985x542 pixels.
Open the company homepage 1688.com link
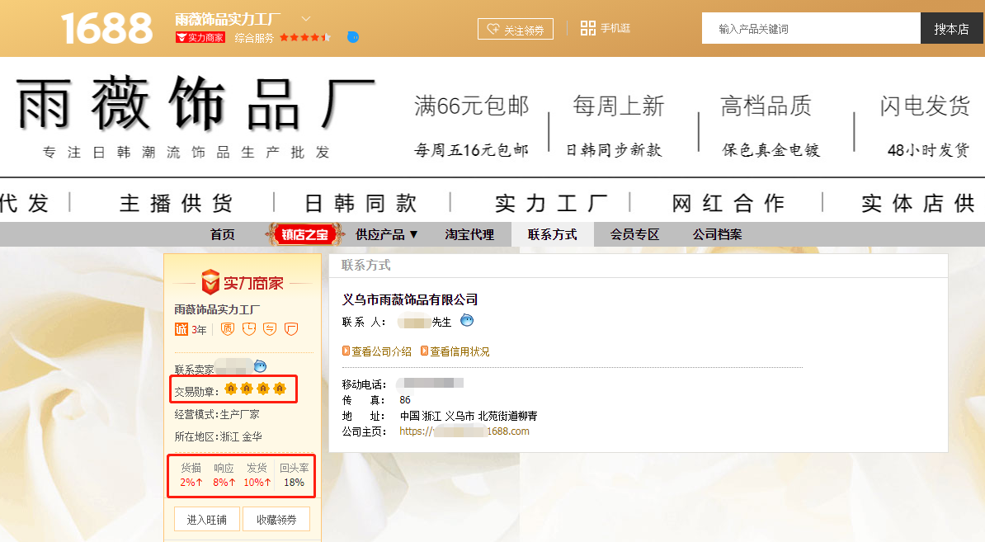pyautogui.click(x=464, y=431)
